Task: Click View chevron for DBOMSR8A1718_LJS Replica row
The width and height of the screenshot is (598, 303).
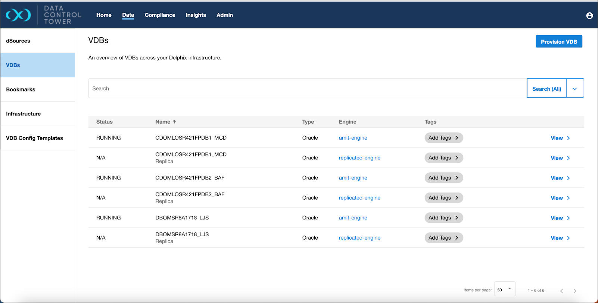Action: pos(569,238)
